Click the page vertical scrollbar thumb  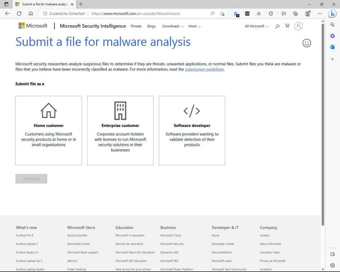click(x=323, y=125)
